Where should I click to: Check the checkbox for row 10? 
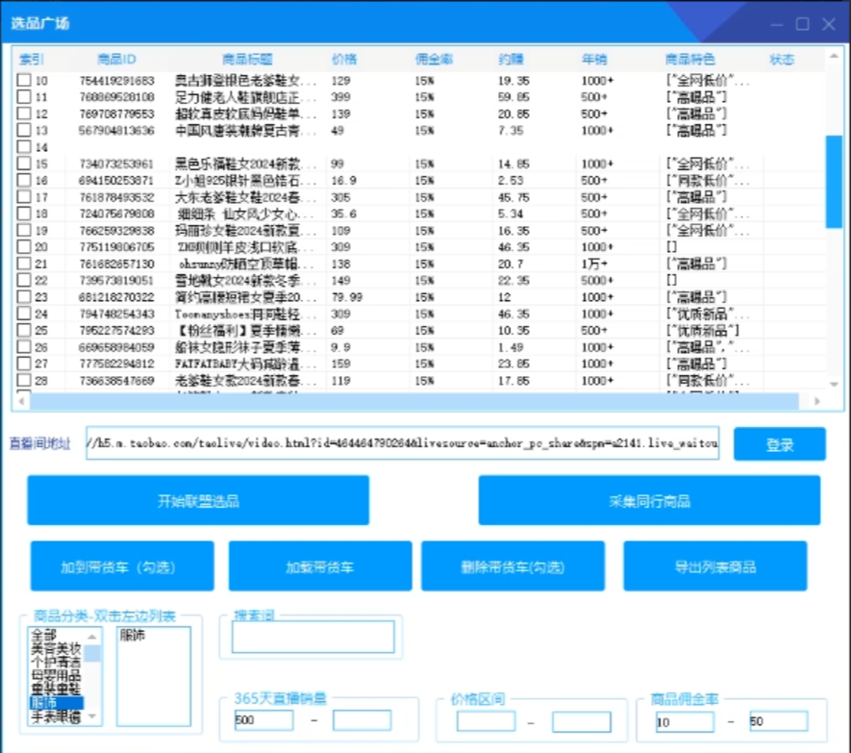(23, 81)
